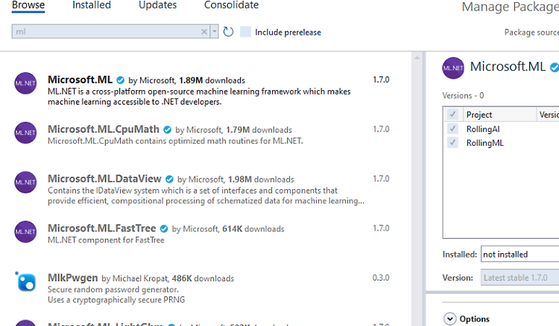
Task: Select the Microsoft.ML.FastTree package title
Action: [102, 228]
